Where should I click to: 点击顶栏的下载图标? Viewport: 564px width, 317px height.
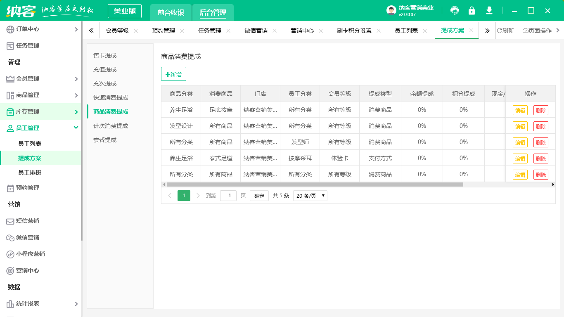(x=489, y=10)
